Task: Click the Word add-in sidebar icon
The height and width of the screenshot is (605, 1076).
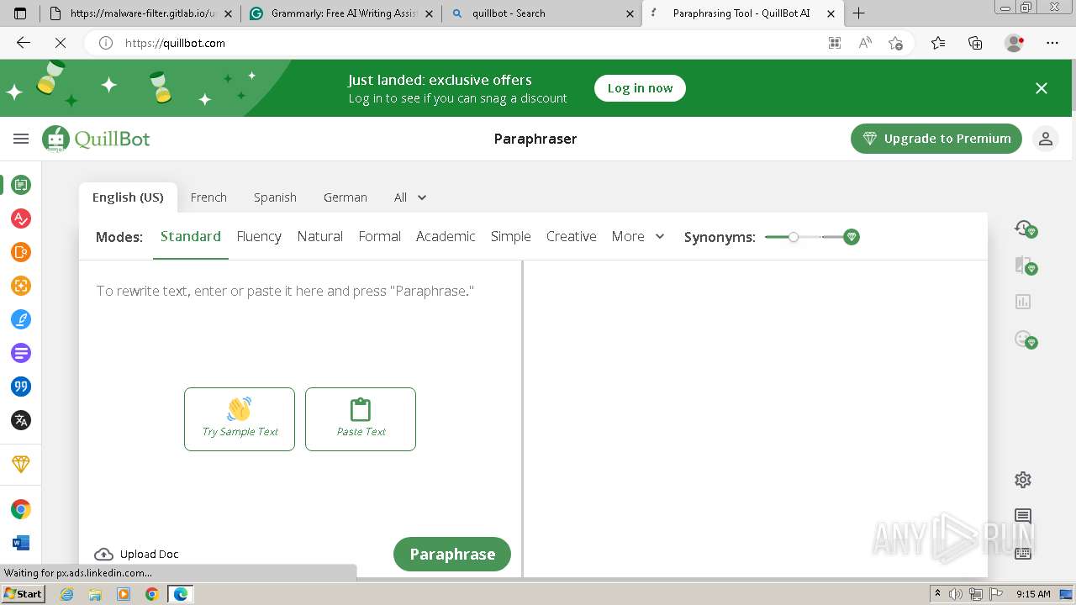Action: [x=21, y=543]
